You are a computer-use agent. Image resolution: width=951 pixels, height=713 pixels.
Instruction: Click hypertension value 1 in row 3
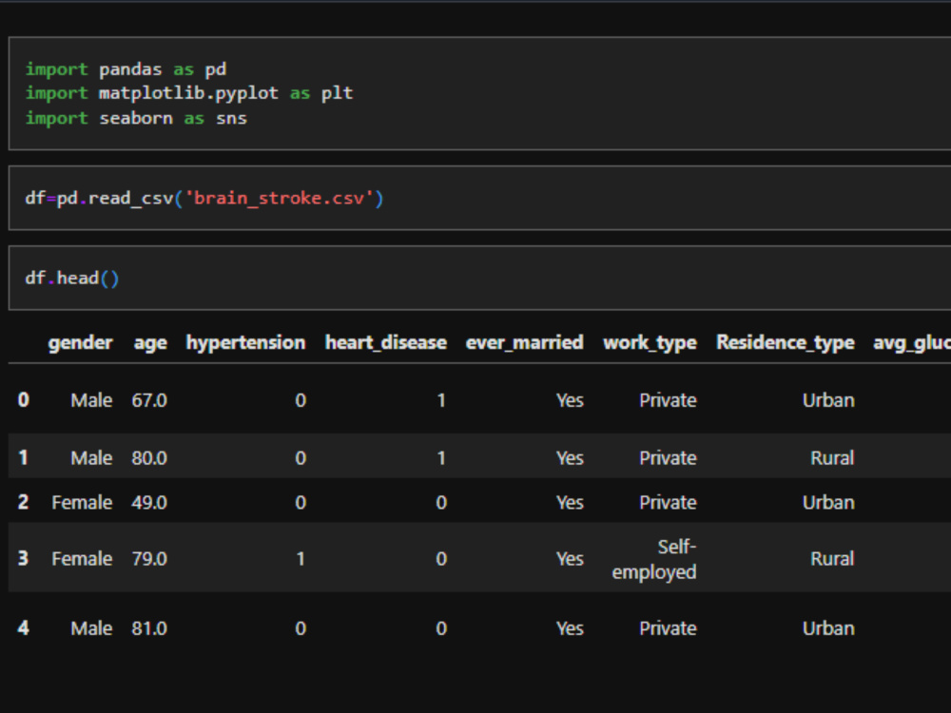click(301, 558)
